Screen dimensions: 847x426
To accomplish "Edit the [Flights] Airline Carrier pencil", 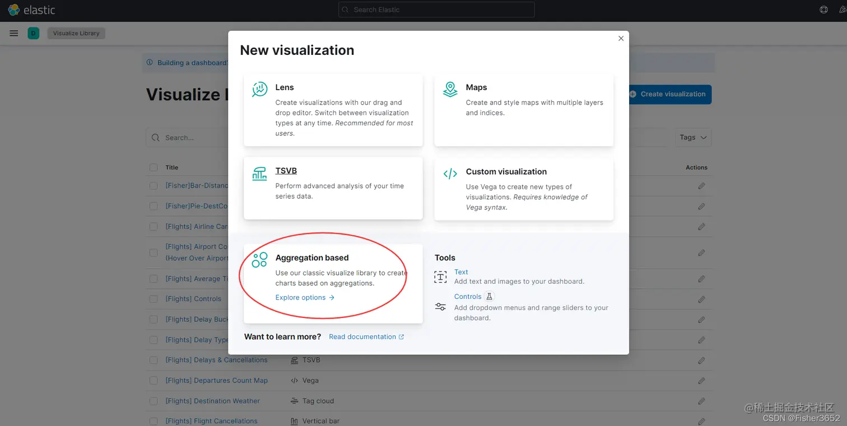I will (x=701, y=227).
